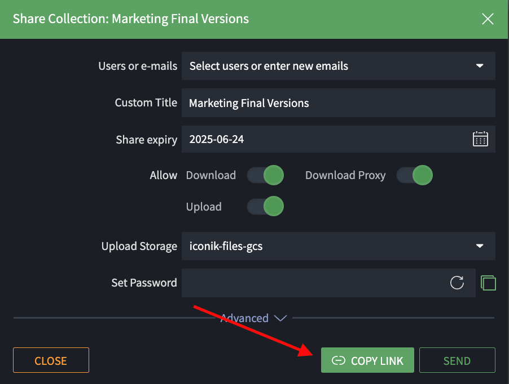Viewport: 509px width, 384px height.
Task: Open the calendar date picker icon
Action: click(x=480, y=139)
